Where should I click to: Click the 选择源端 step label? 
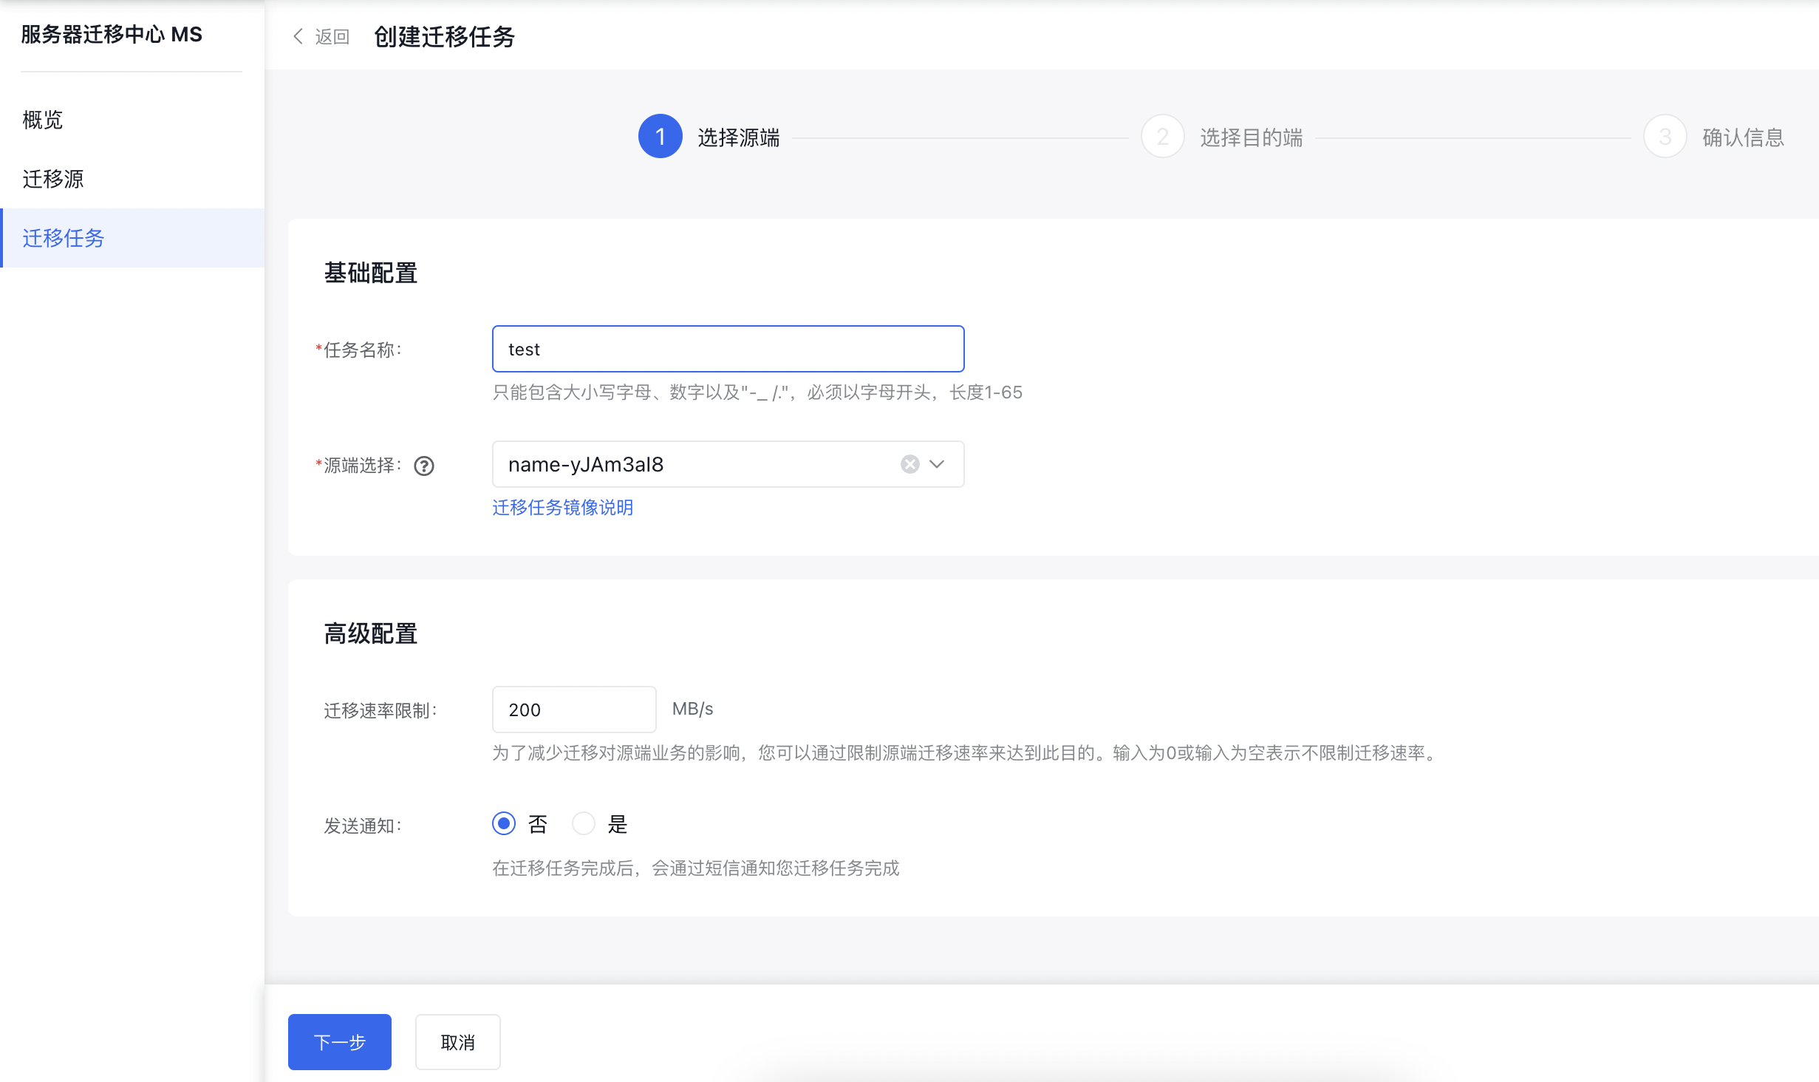(739, 137)
